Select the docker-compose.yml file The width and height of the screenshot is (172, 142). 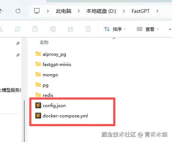click(61, 116)
